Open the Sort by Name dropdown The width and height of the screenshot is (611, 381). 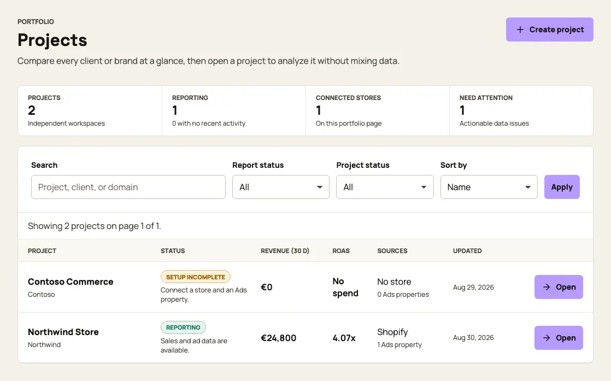pyautogui.click(x=489, y=187)
